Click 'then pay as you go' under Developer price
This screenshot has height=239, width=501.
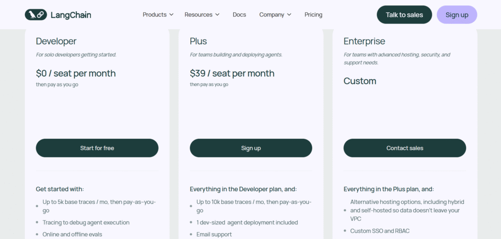click(57, 85)
